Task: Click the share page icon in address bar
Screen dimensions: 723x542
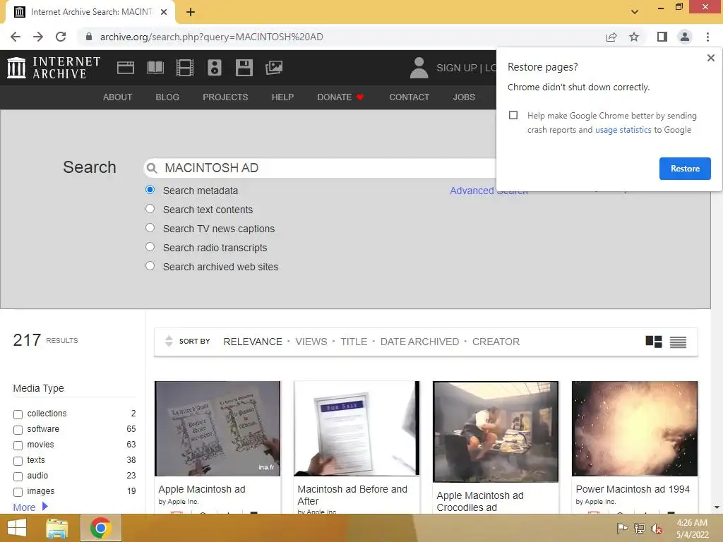Action: tap(611, 37)
